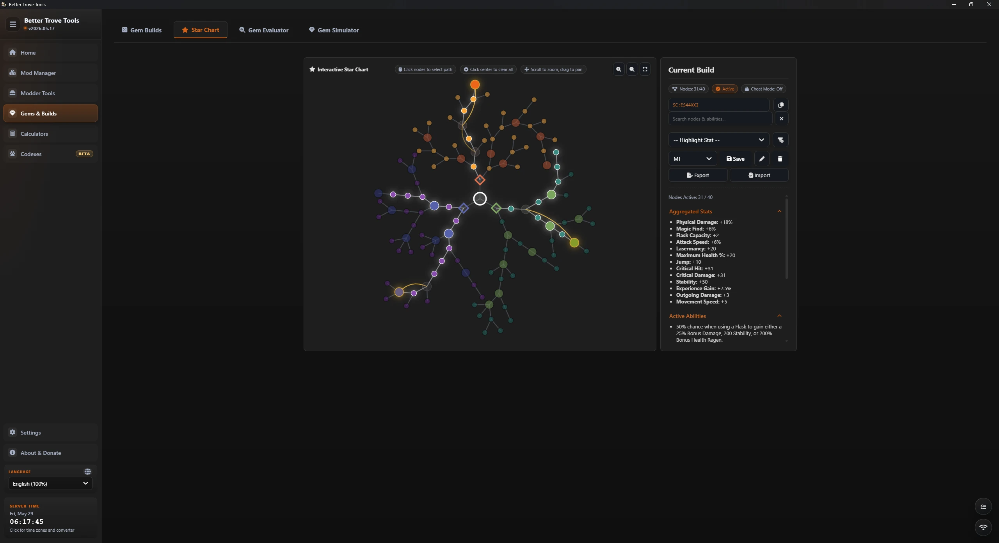Viewport: 999px width, 543px height.
Task: Click the star chart center node
Action: coord(480,199)
